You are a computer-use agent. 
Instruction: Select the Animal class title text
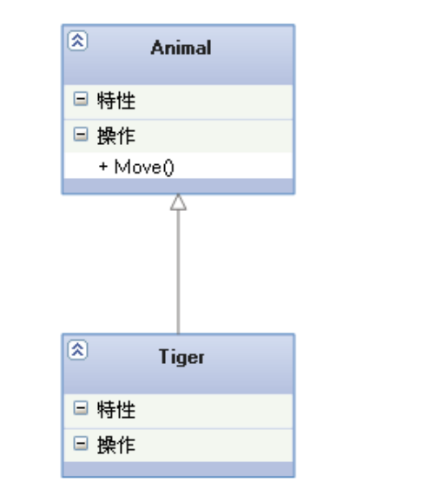181,48
